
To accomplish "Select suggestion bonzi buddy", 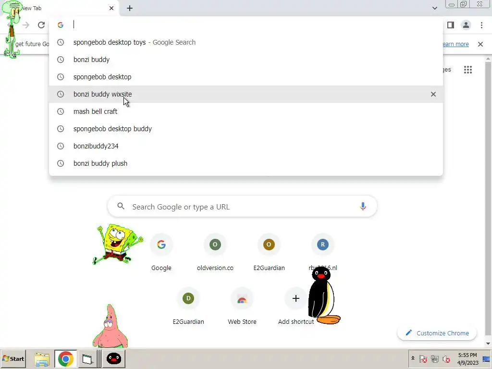I will [x=246, y=60].
